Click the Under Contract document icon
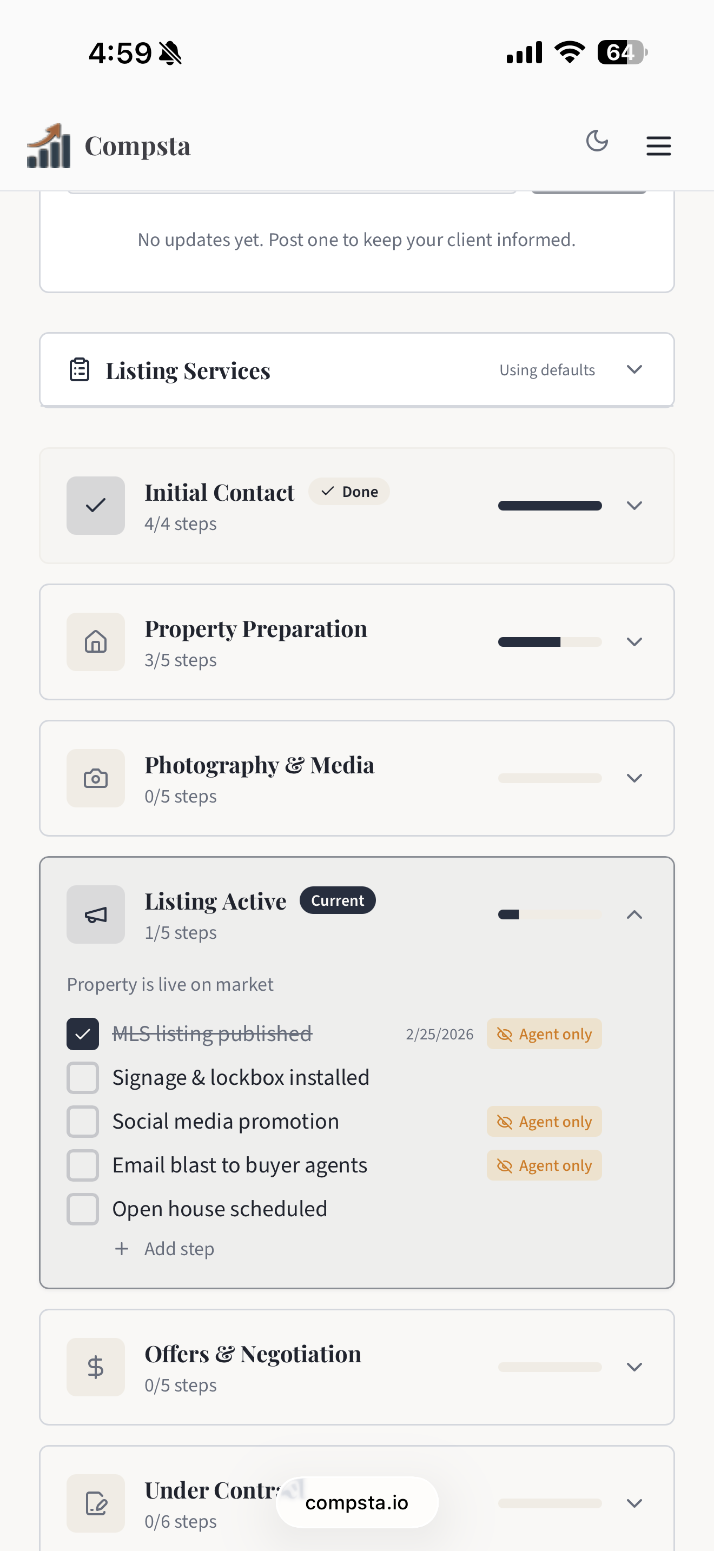This screenshot has height=1551, width=714. tap(95, 1503)
